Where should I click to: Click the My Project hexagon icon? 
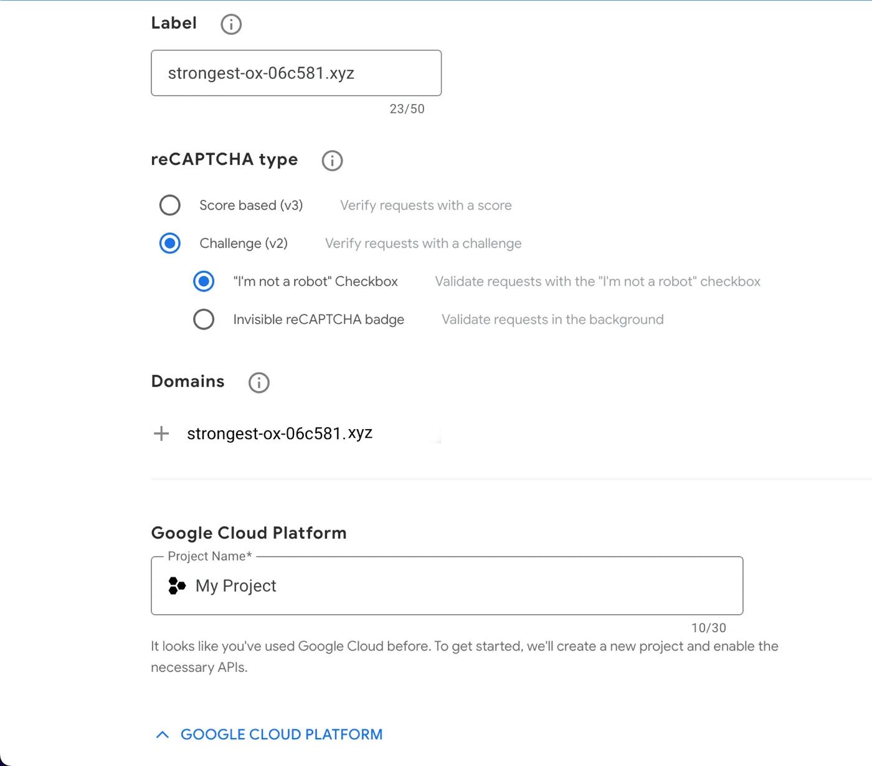click(177, 585)
